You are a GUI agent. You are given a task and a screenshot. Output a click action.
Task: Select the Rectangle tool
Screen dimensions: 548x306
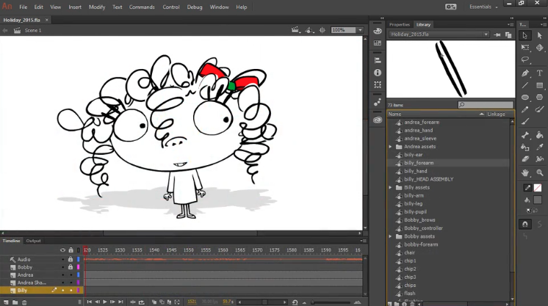coord(539,85)
